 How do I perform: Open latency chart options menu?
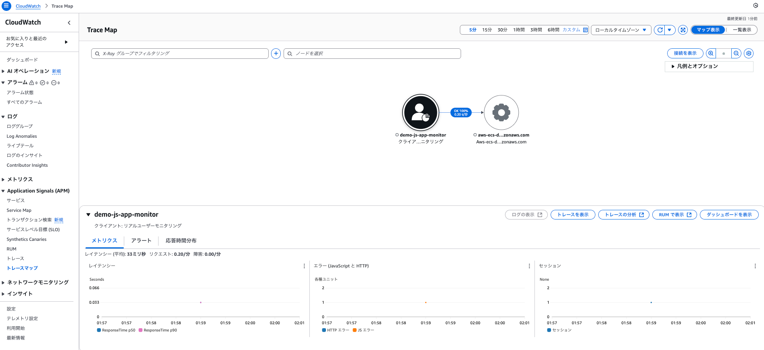click(304, 266)
